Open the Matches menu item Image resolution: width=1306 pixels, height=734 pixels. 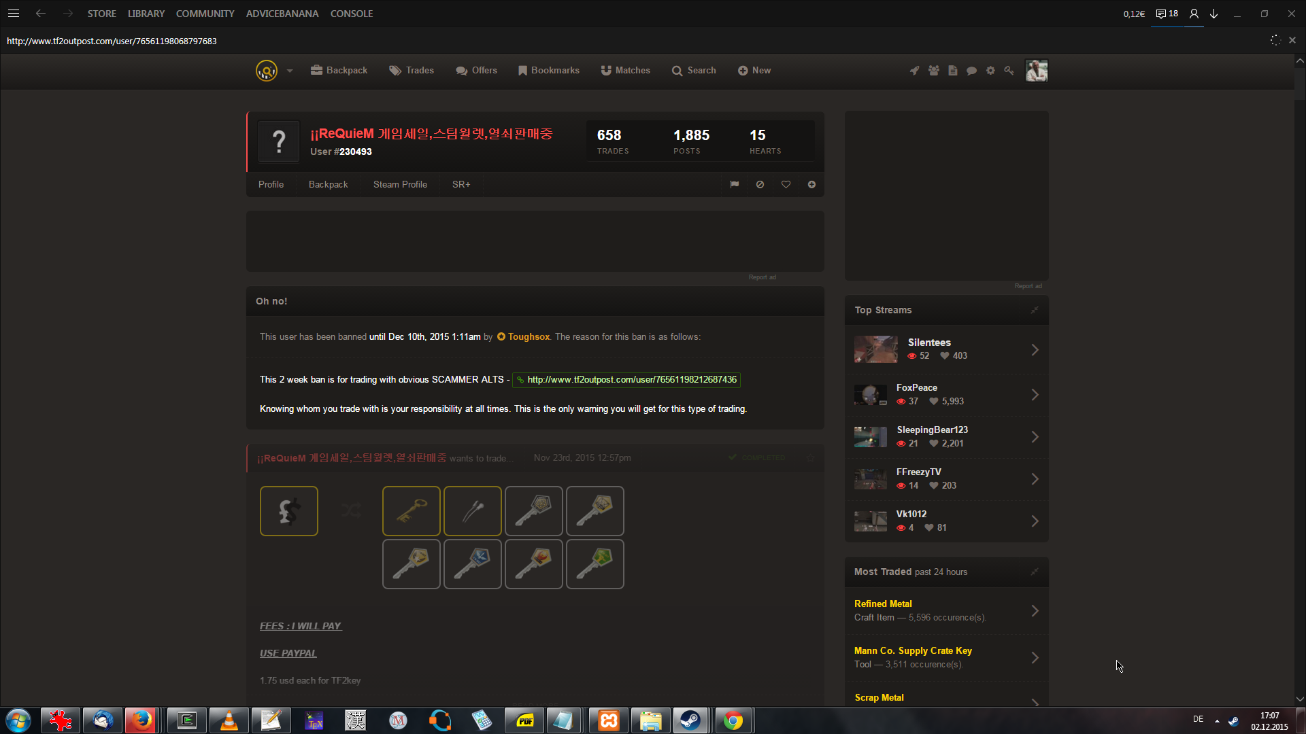click(625, 71)
